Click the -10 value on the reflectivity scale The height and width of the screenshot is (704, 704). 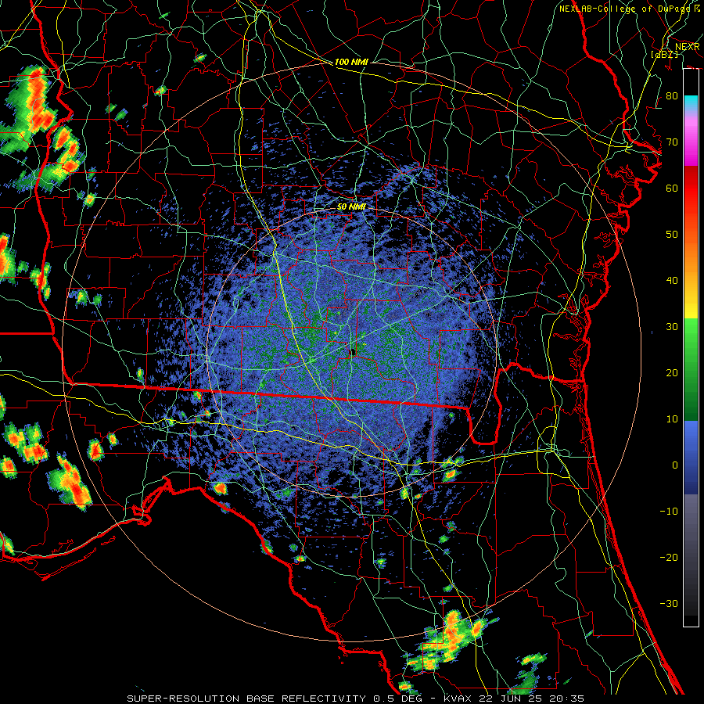[x=669, y=512]
